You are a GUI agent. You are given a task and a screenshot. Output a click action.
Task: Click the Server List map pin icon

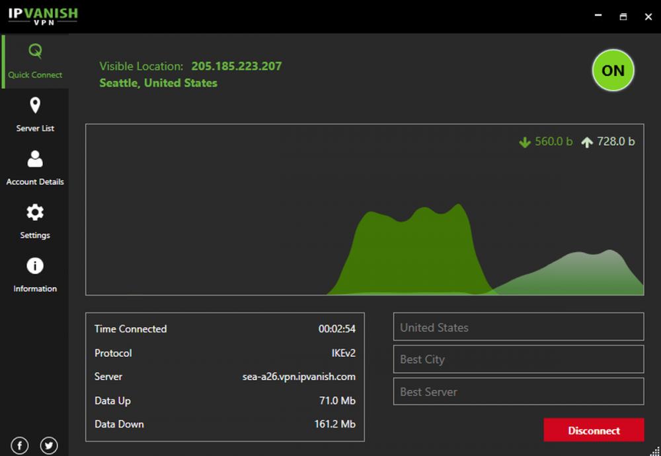tap(35, 106)
